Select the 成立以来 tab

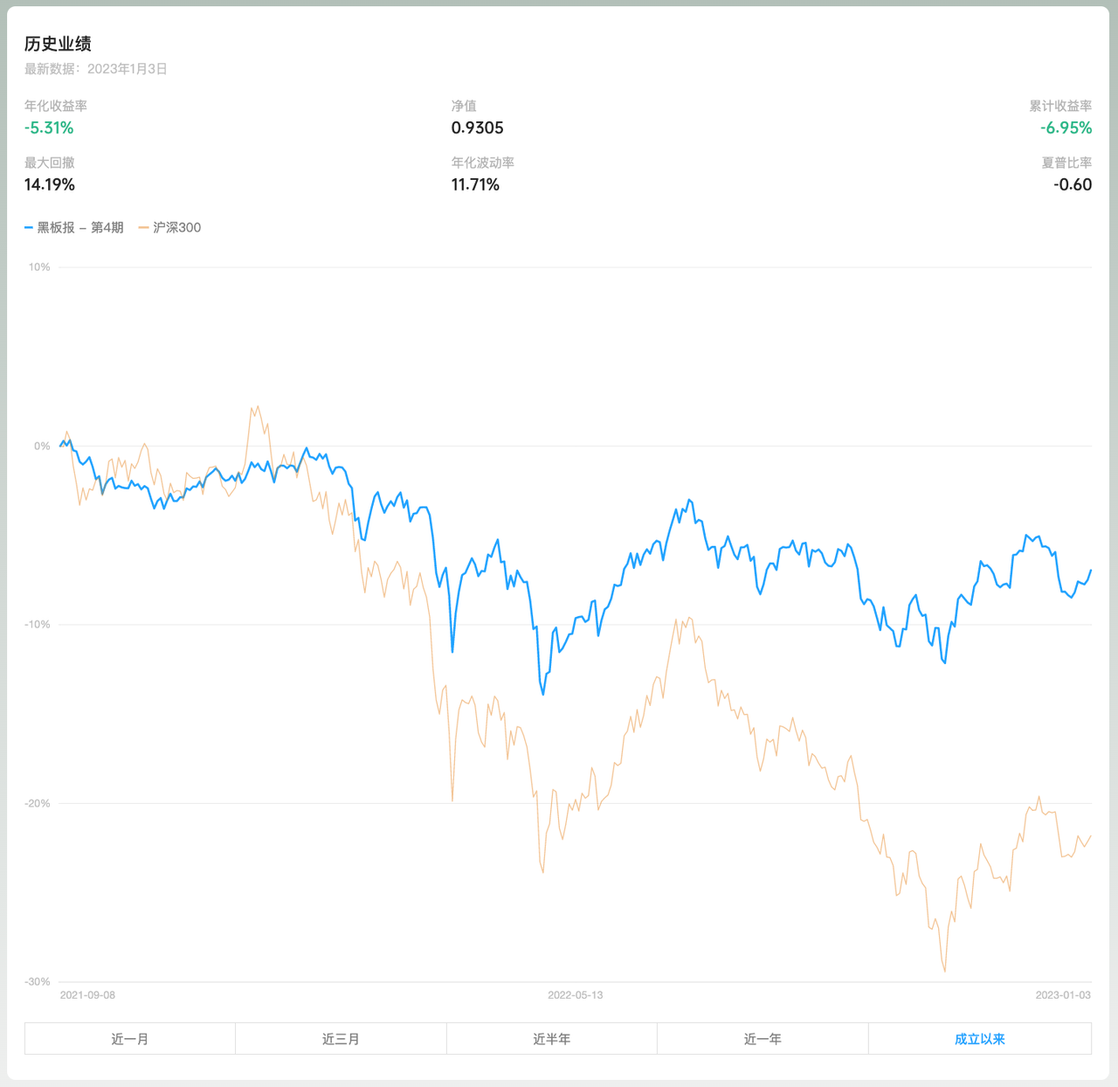pos(979,1039)
